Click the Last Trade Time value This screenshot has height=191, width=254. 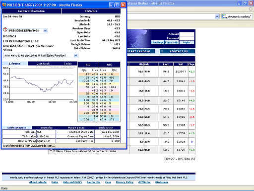(x=111, y=40)
